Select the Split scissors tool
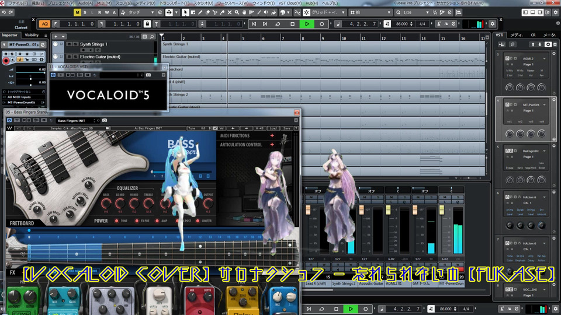This screenshot has width=561, height=315. 215,12
